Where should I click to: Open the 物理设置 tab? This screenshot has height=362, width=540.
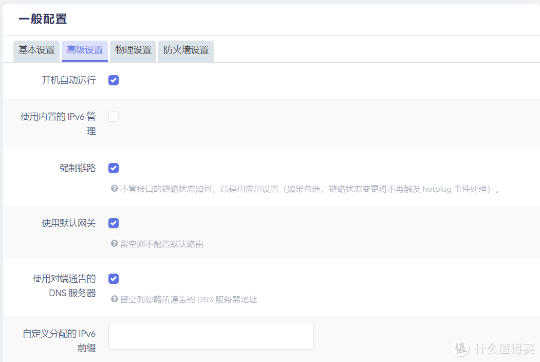[x=133, y=51]
